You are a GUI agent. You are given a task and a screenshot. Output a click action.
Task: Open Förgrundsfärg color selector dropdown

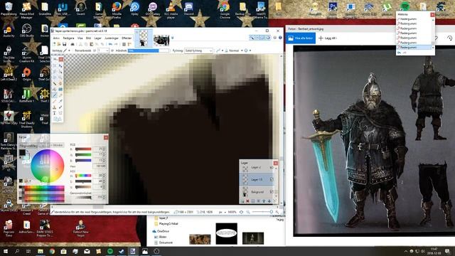(x=33, y=145)
